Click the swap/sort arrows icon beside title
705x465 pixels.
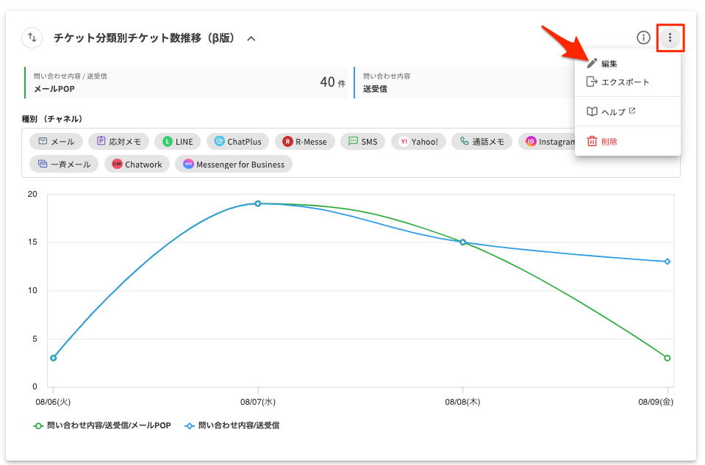click(x=32, y=37)
